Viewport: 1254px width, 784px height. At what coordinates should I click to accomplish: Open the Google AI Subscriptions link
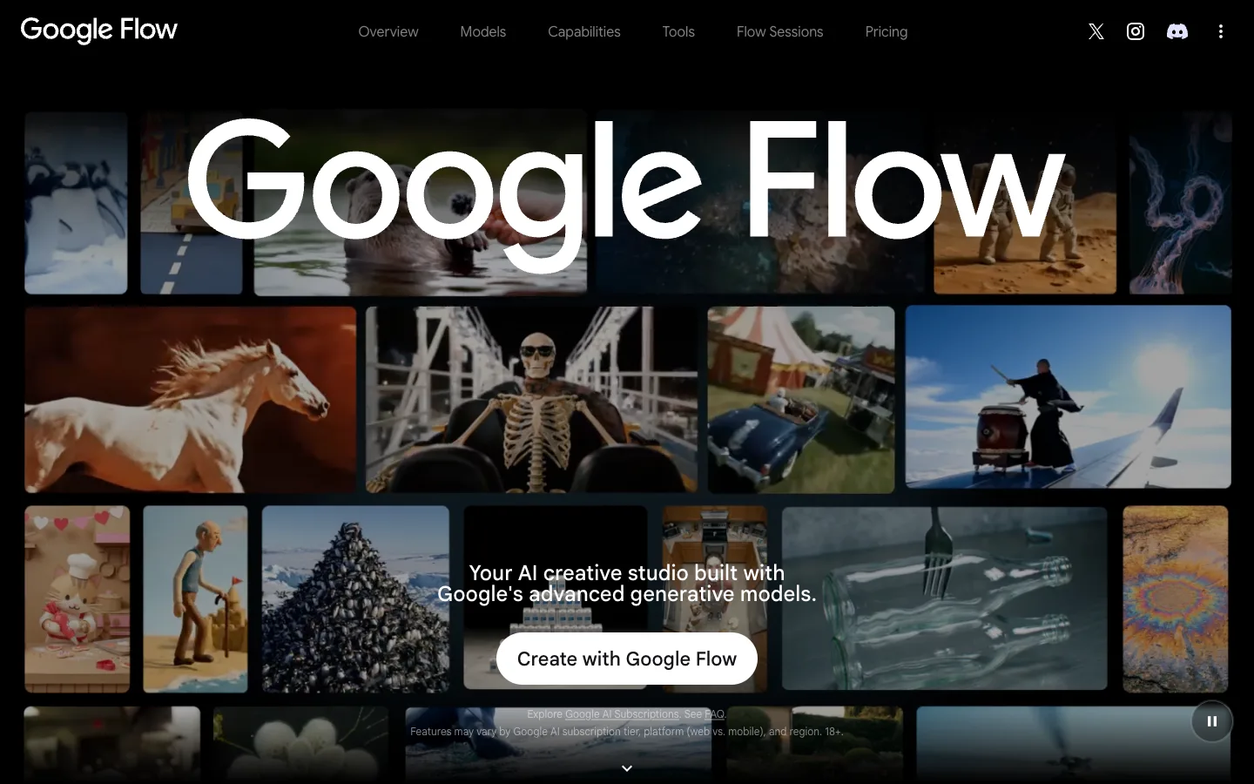pyautogui.click(x=622, y=714)
